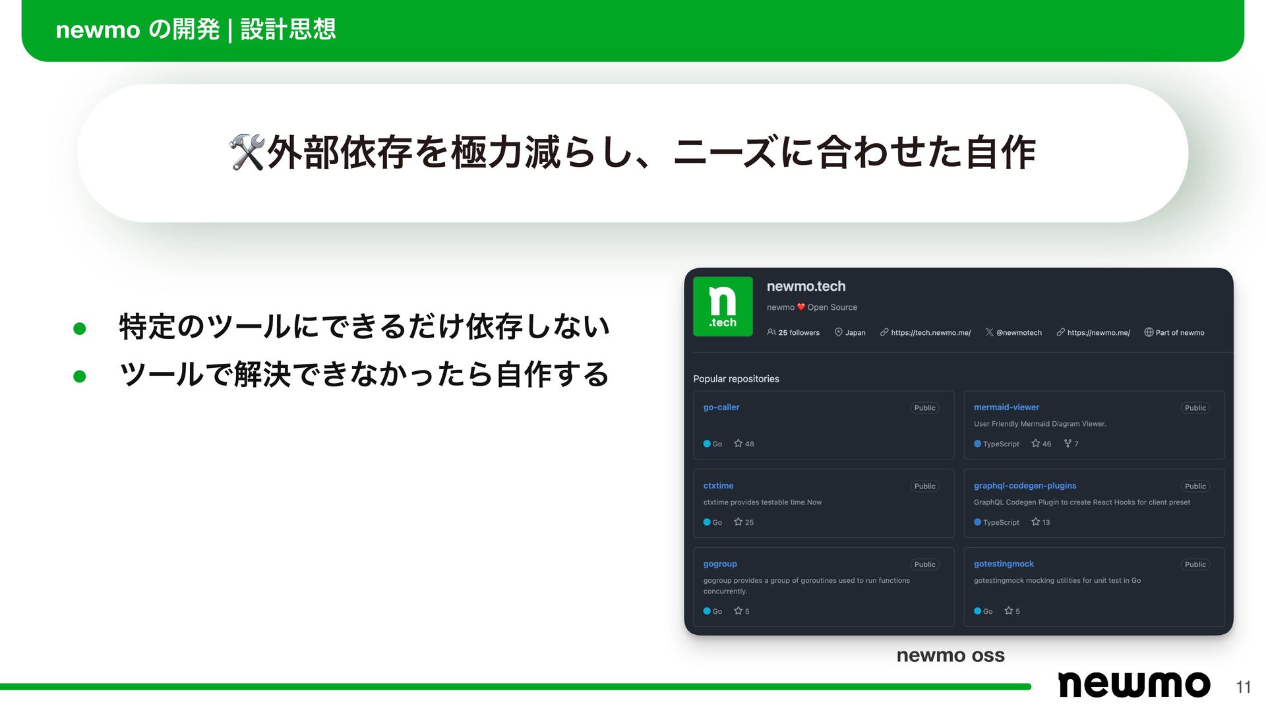Image resolution: width=1266 pixels, height=712 pixels.
Task: Open the graphql-codegen-plugins repository
Action: coord(1025,486)
